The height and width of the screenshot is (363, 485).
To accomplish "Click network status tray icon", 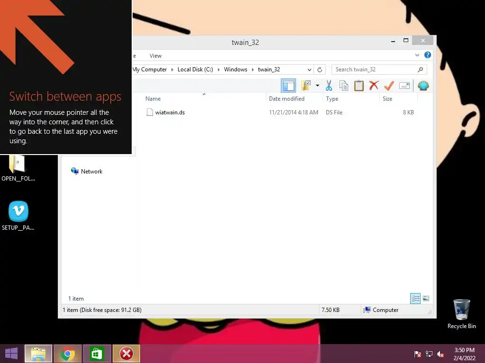I will coord(429,354).
